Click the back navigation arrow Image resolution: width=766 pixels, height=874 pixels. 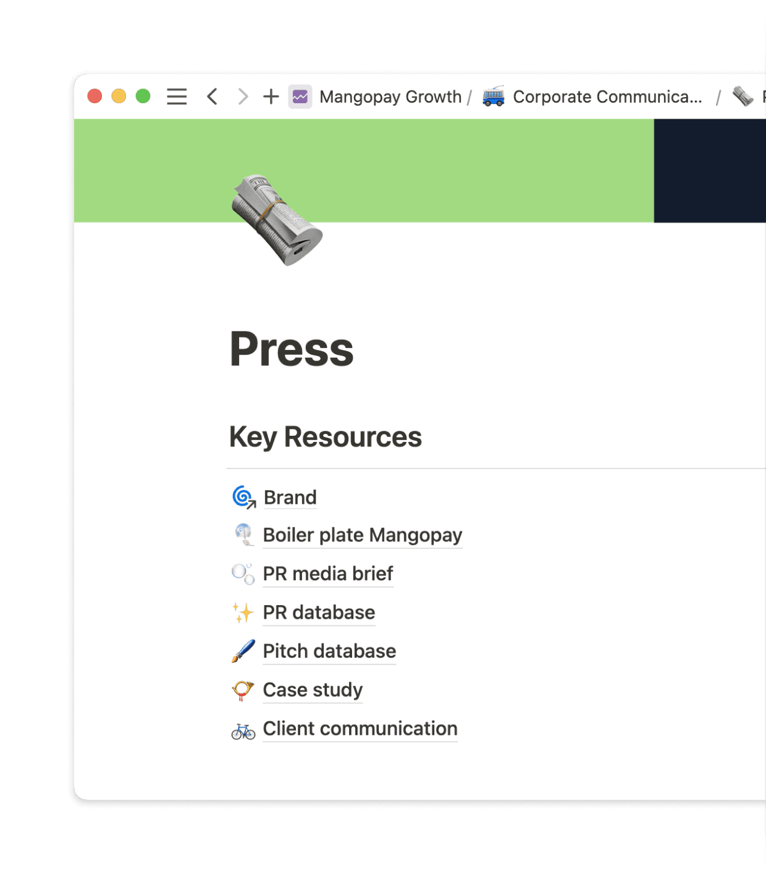[211, 96]
